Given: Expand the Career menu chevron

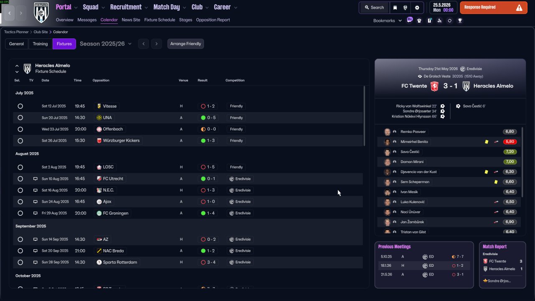Looking at the screenshot, I should (235, 8).
